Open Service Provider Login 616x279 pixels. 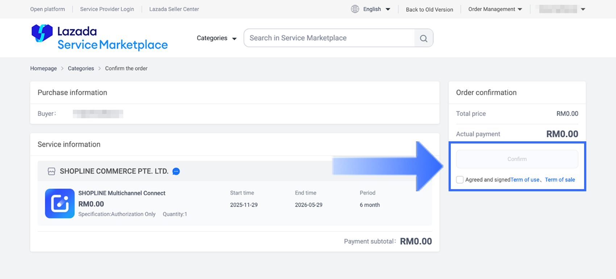[x=107, y=9]
